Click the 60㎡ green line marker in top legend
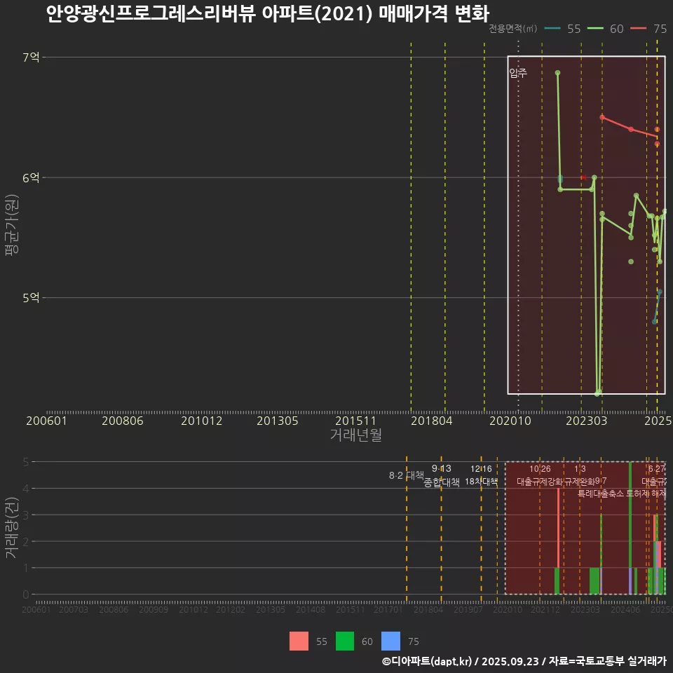673x673 pixels. [596, 29]
